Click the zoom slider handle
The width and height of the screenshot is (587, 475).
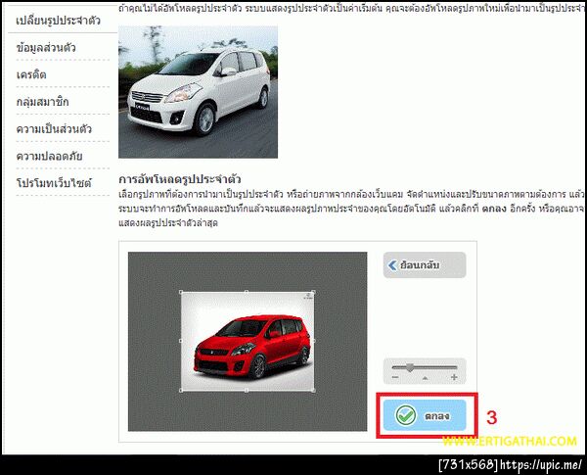point(410,367)
